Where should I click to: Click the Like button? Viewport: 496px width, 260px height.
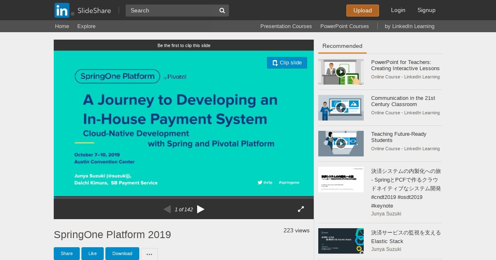point(93,253)
